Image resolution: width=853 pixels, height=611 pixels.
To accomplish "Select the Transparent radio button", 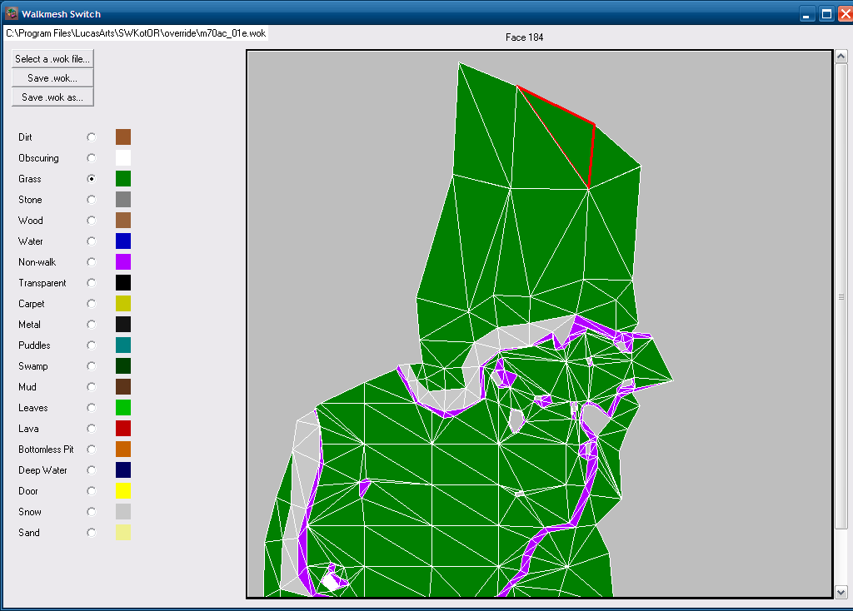I will tap(92, 283).
